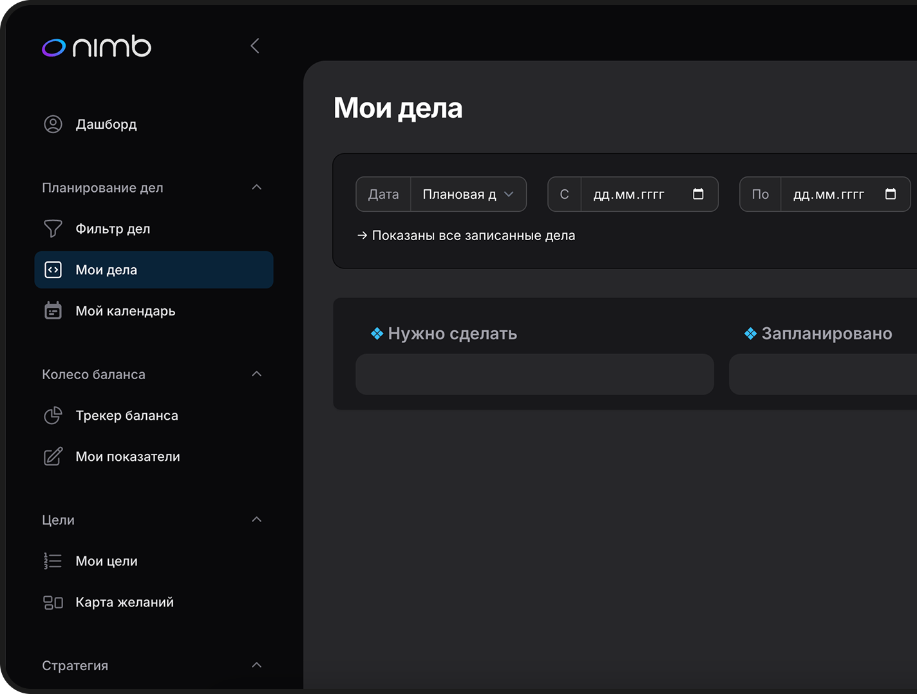Image resolution: width=917 pixels, height=694 pixels.
Task: Click the diamond icon beside Запланировано
Action: click(x=750, y=333)
